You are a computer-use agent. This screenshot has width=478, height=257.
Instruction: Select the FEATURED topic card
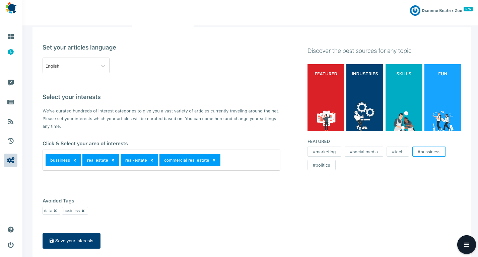[326, 98]
